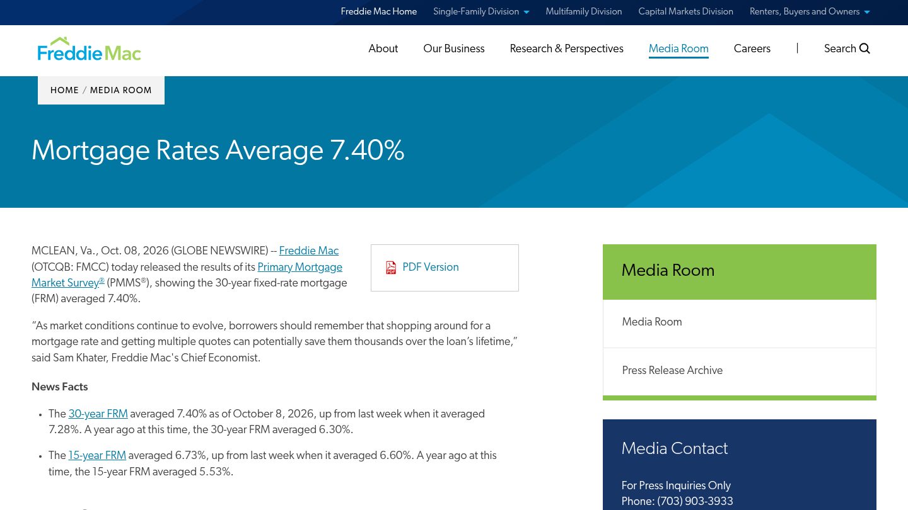Screen dimensions: 908x510
Task: Follow the 15-year FRM link
Action: click(x=97, y=456)
